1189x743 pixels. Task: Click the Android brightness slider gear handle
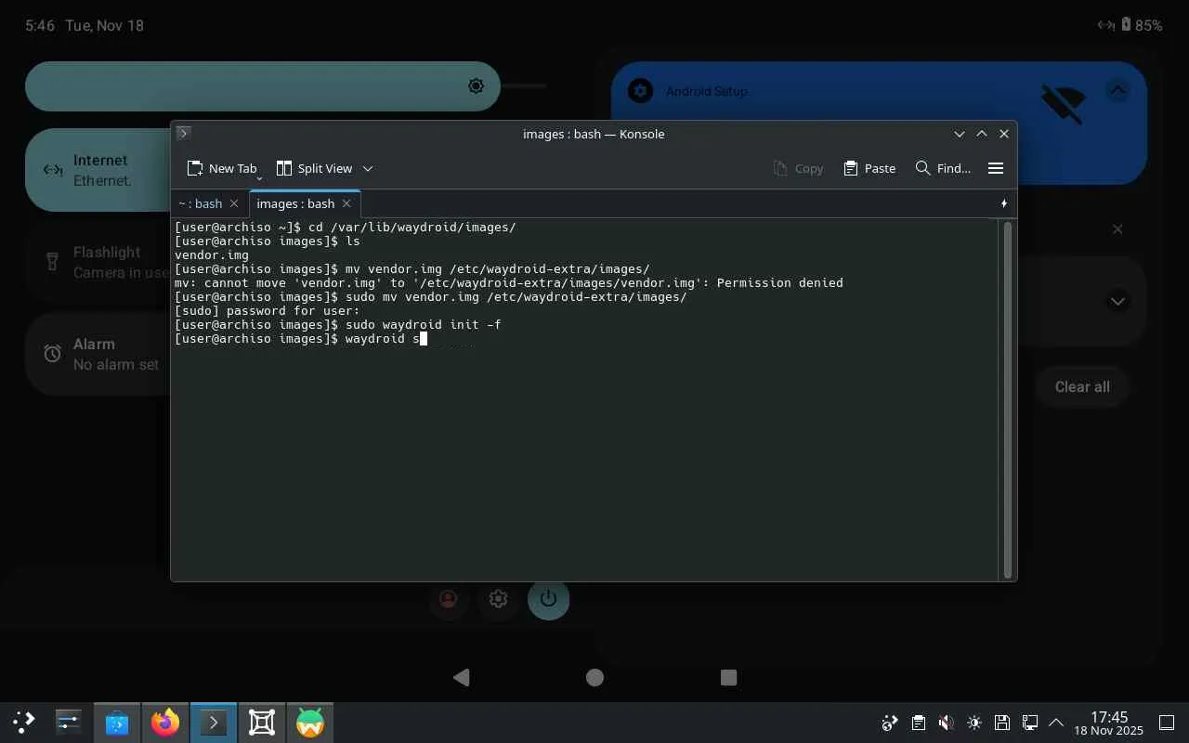(476, 86)
